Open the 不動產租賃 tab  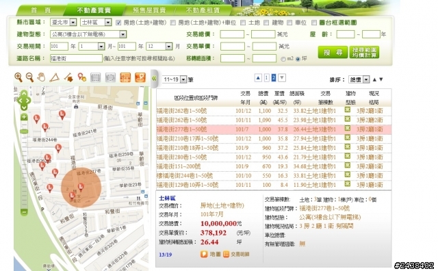point(203,10)
